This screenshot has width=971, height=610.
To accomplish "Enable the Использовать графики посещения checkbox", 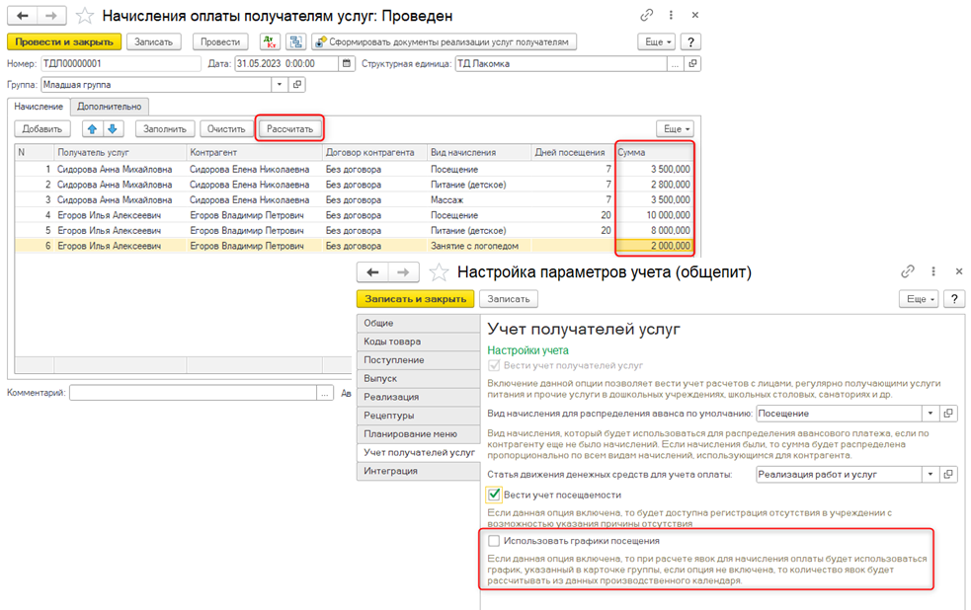I will pos(495,541).
